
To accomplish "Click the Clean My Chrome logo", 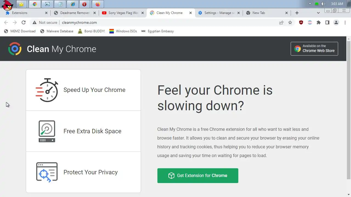I will click(x=15, y=49).
